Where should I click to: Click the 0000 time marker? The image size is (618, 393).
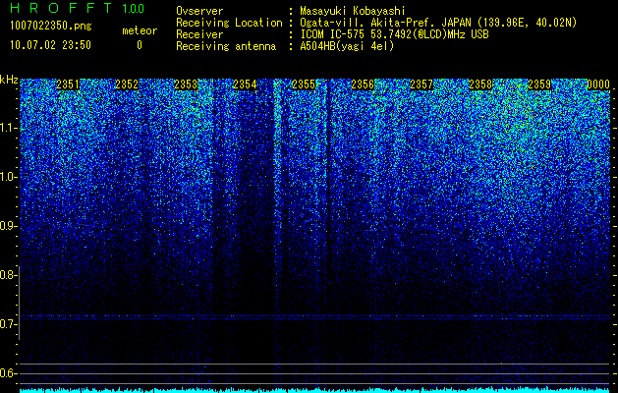click(x=598, y=84)
